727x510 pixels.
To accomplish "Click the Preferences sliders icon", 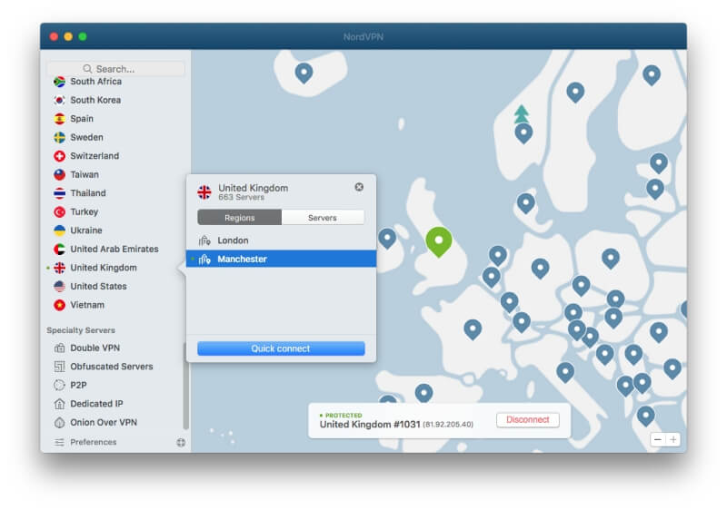I will 59,443.
